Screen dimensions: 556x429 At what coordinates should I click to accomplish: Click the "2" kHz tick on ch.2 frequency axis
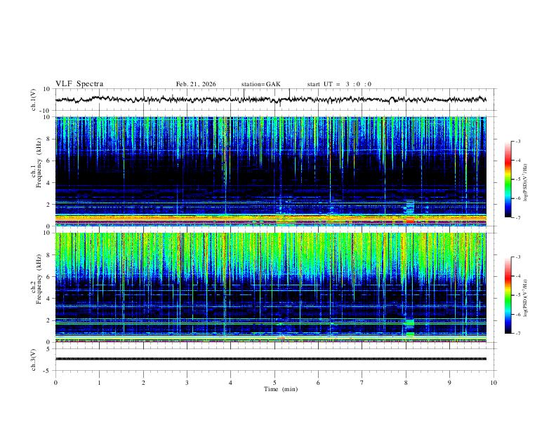point(49,320)
